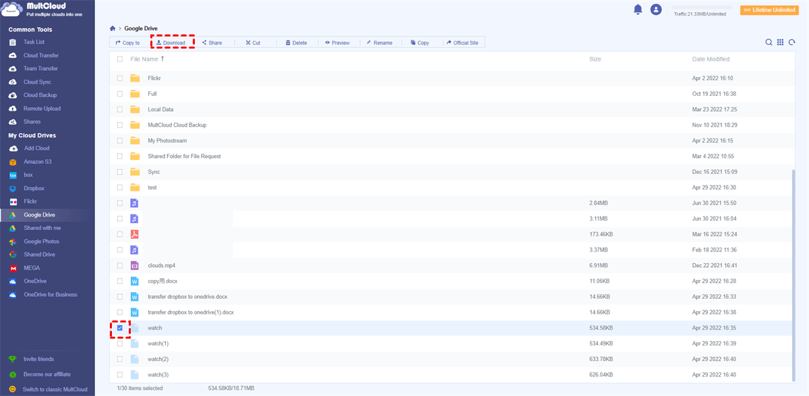Check the Flickr folder checkbox

click(x=120, y=78)
